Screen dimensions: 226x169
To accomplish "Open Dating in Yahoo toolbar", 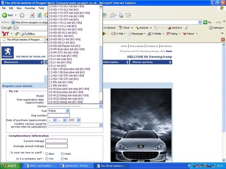I will [x=172, y=34].
